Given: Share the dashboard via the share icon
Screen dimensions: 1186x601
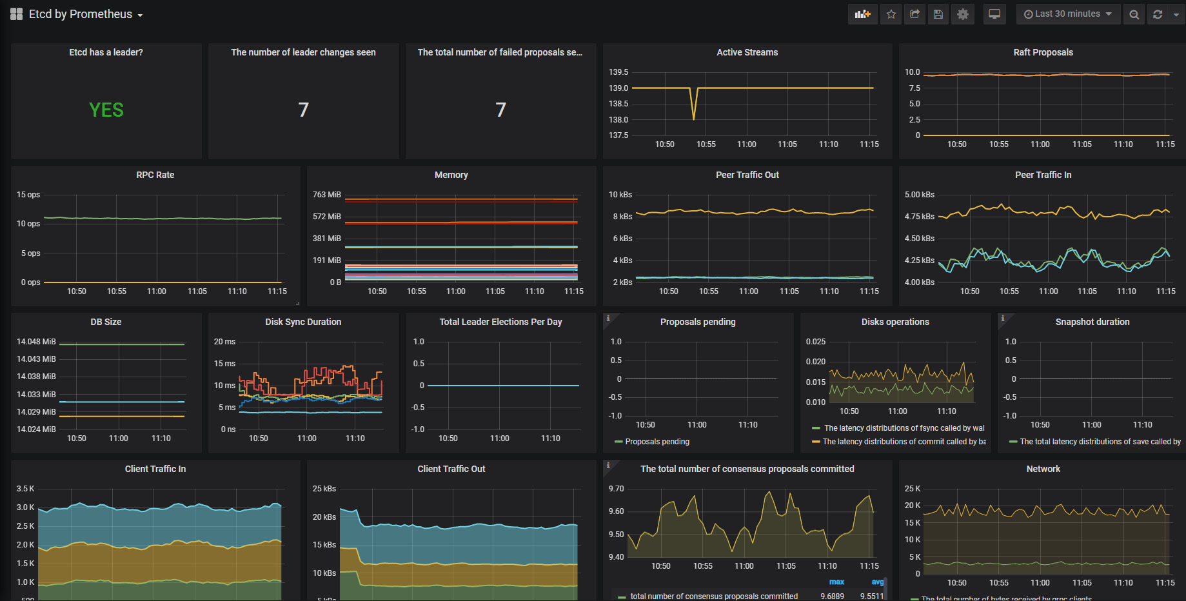Looking at the screenshot, I should pos(914,14).
